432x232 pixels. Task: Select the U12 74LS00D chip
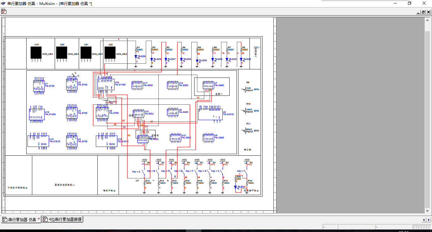[176, 138]
